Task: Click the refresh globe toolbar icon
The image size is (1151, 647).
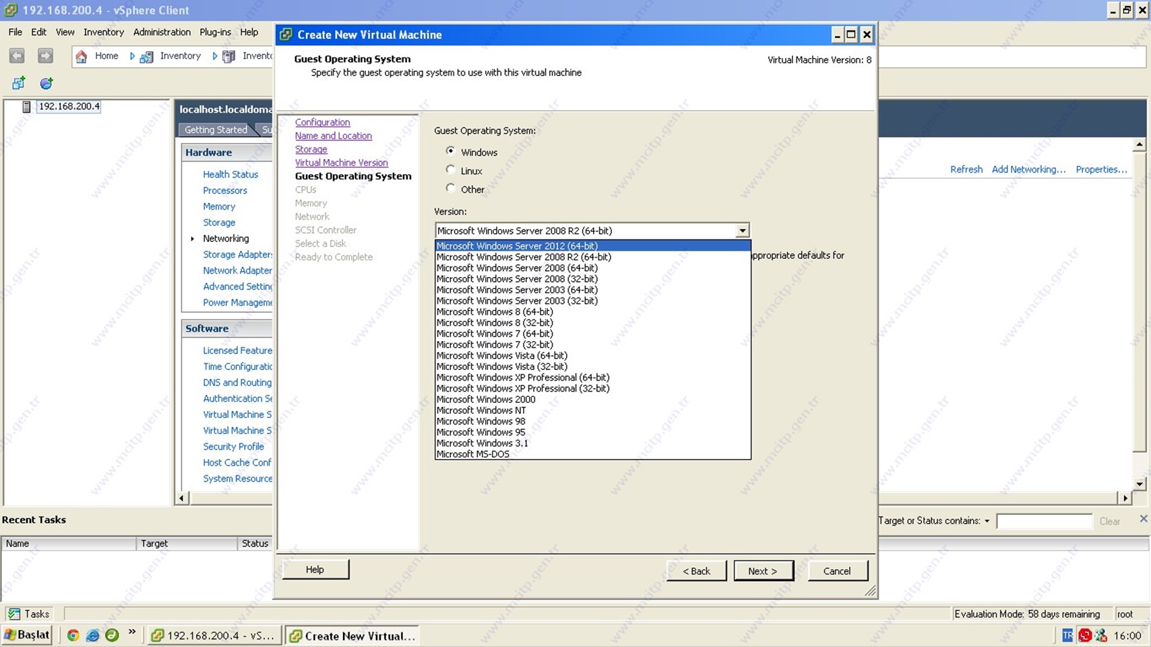Action: coord(46,83)
